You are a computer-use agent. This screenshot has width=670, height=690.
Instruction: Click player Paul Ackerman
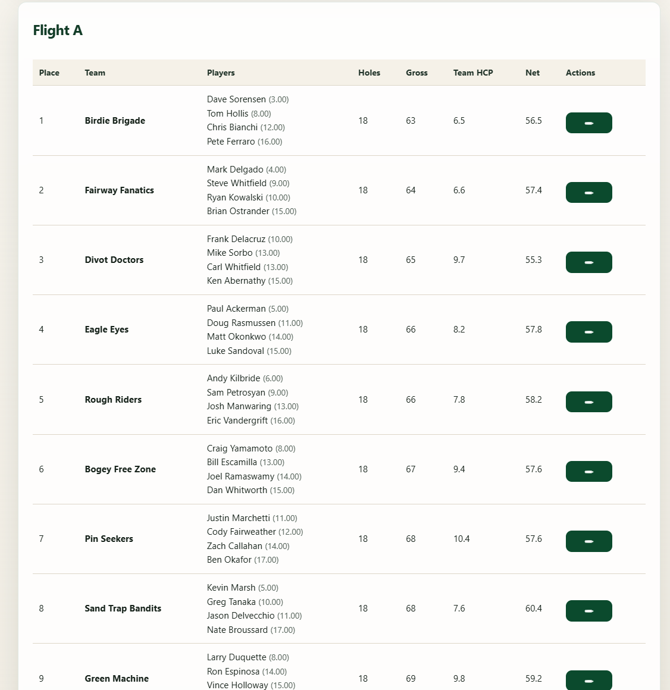click(236, 309)
